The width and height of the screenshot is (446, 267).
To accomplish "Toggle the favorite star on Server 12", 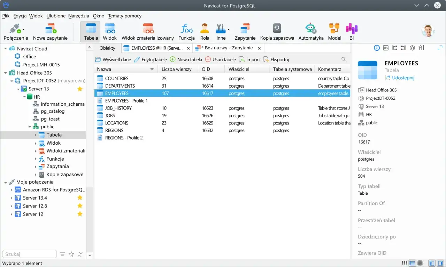I will click(x=80, y=214).
